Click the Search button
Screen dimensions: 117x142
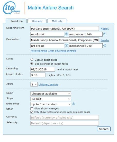coord(104,129)
